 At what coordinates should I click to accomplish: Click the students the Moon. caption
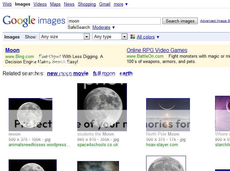pyautogui.click(x=96, y=134)
